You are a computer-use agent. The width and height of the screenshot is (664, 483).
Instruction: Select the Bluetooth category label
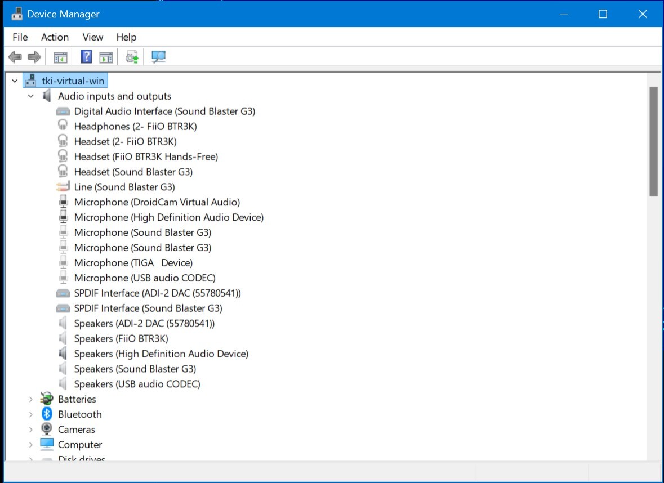[80, 415]
